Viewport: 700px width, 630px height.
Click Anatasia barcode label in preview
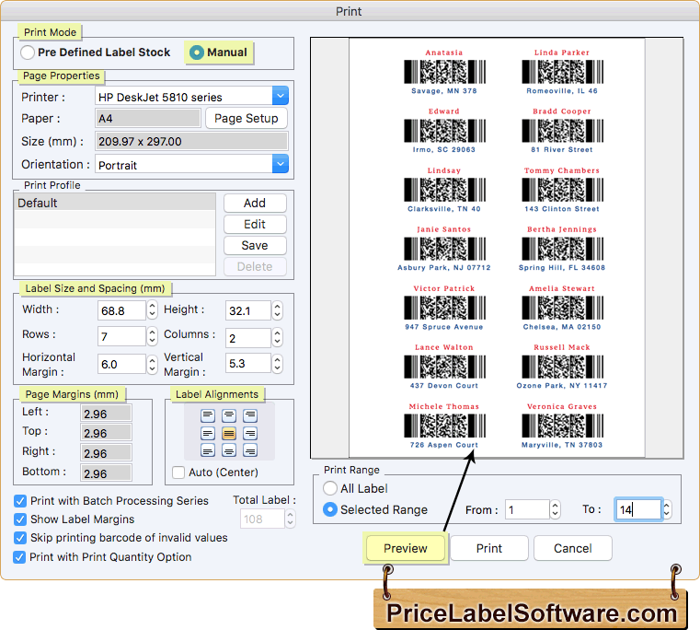444,72
